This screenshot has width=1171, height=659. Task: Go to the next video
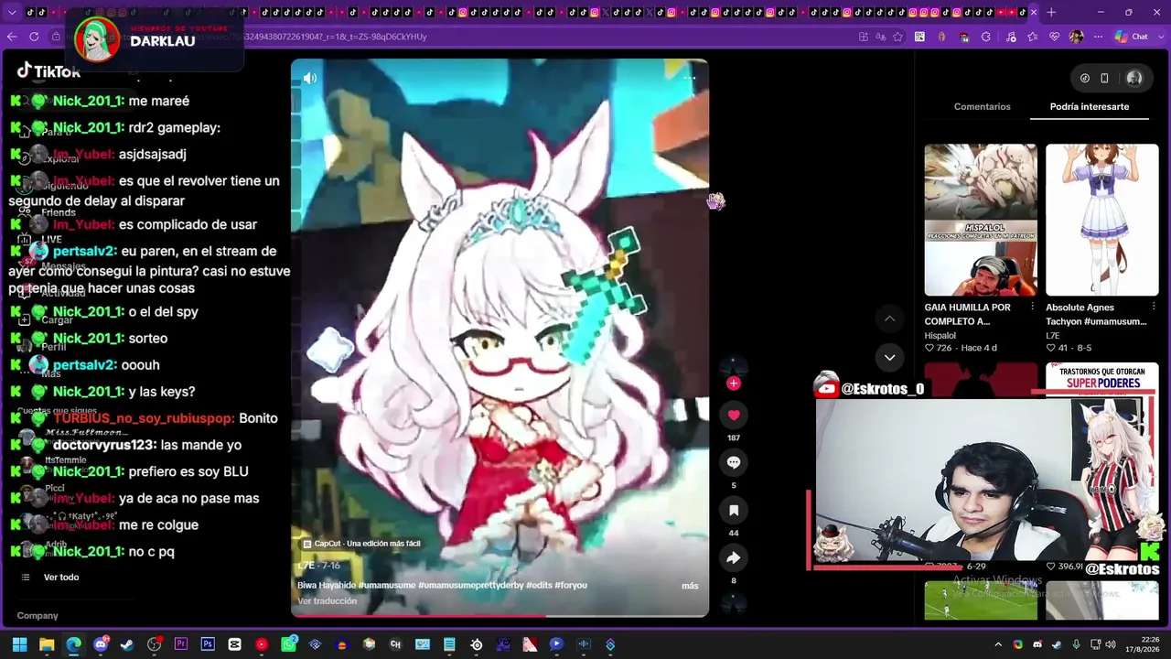point(889,357)
